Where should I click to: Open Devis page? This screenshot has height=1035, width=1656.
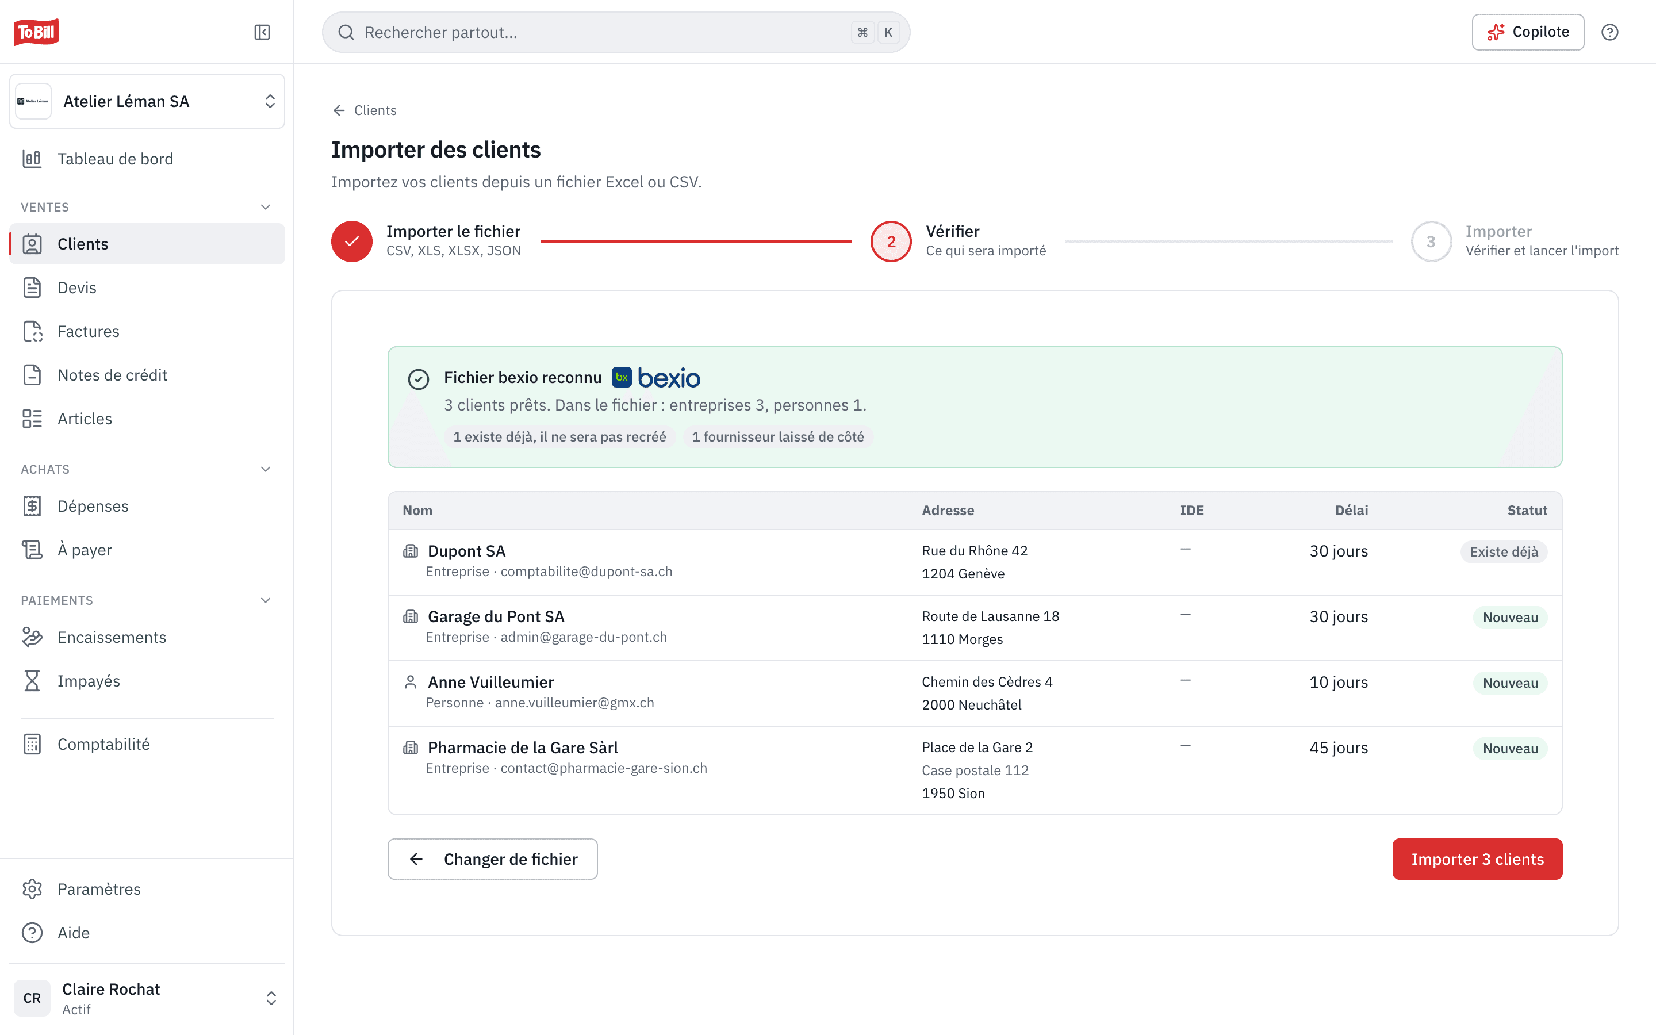[x=147, y=287]
